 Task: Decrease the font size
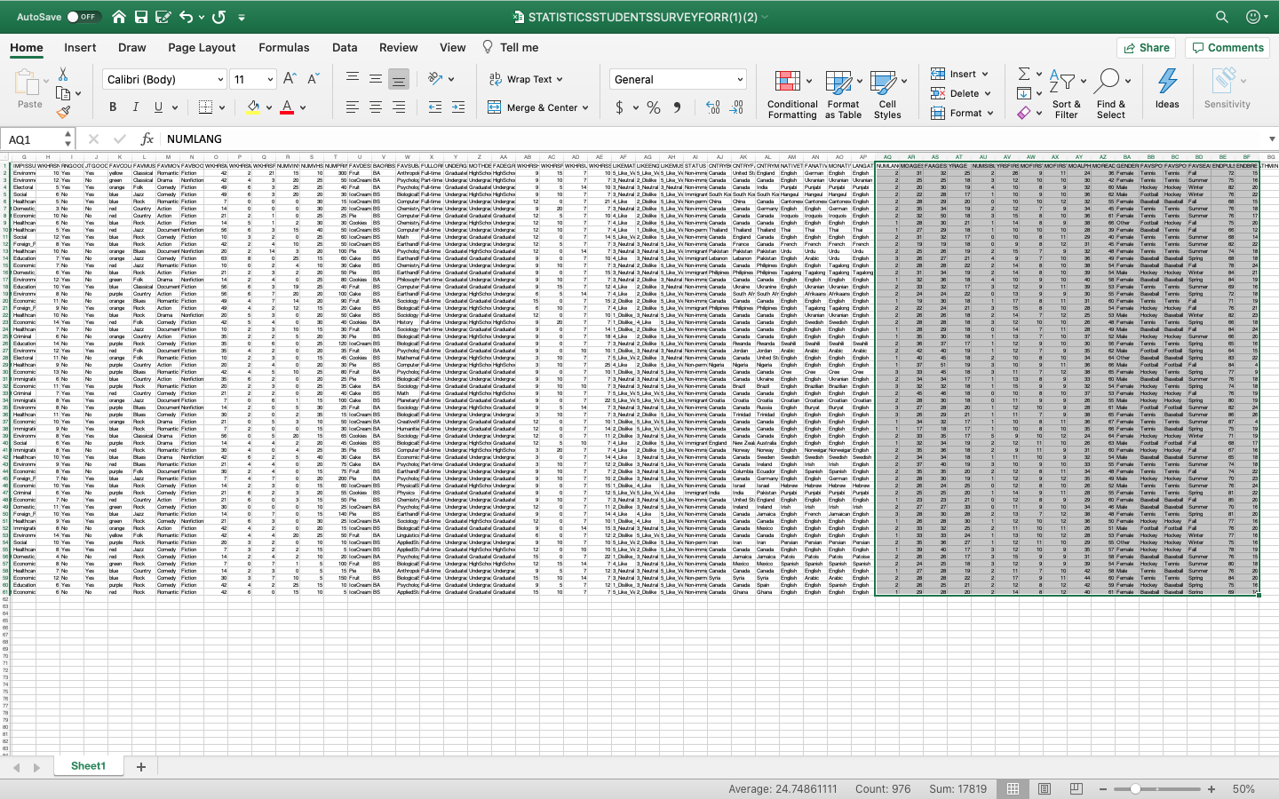(313, 79)
